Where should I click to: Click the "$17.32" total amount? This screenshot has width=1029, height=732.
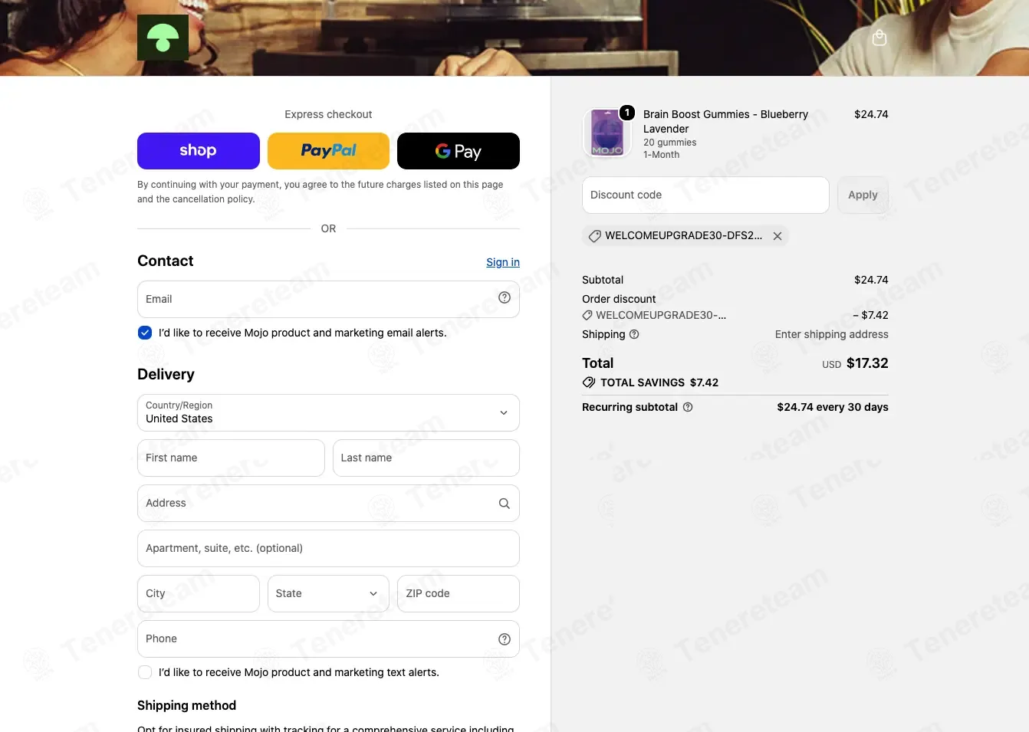pos(867,363)
